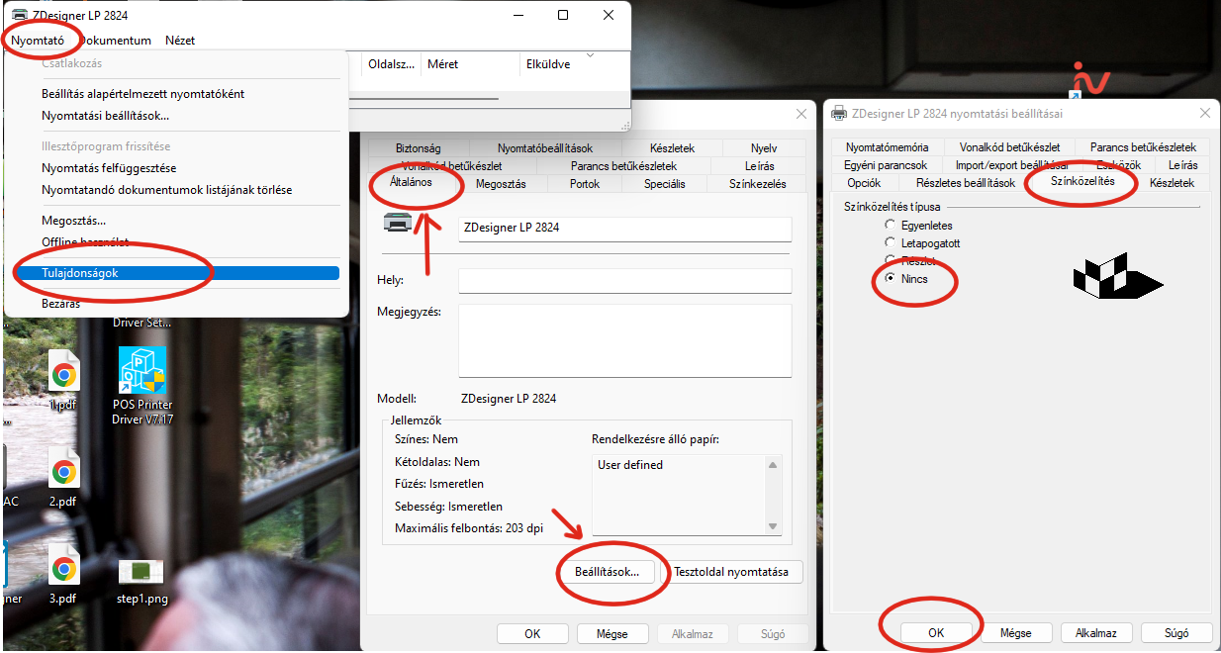Screen dimensions: 1221x653
Task: Choose Offline használat from the menu
Action: [177, 242]
